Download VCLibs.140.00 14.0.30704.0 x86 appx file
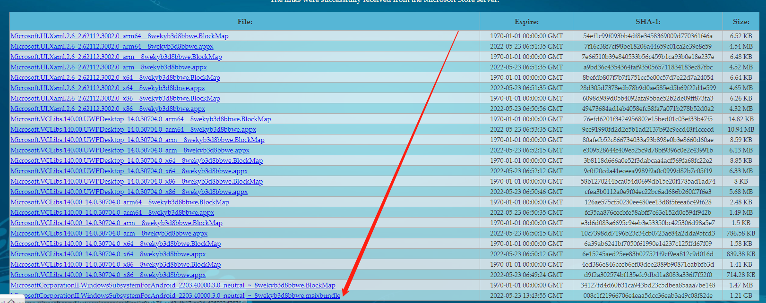The image size is (766, 303). (x=108, y=275)
